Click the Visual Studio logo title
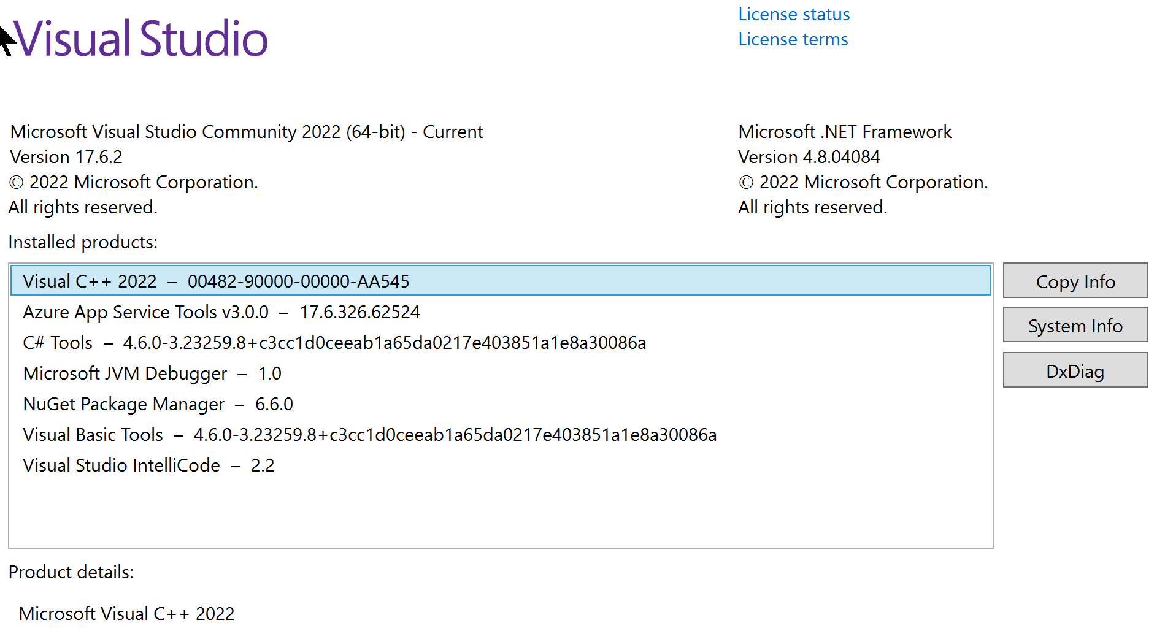The width and height of the screenshot is (1165, 642). [141, 39]
